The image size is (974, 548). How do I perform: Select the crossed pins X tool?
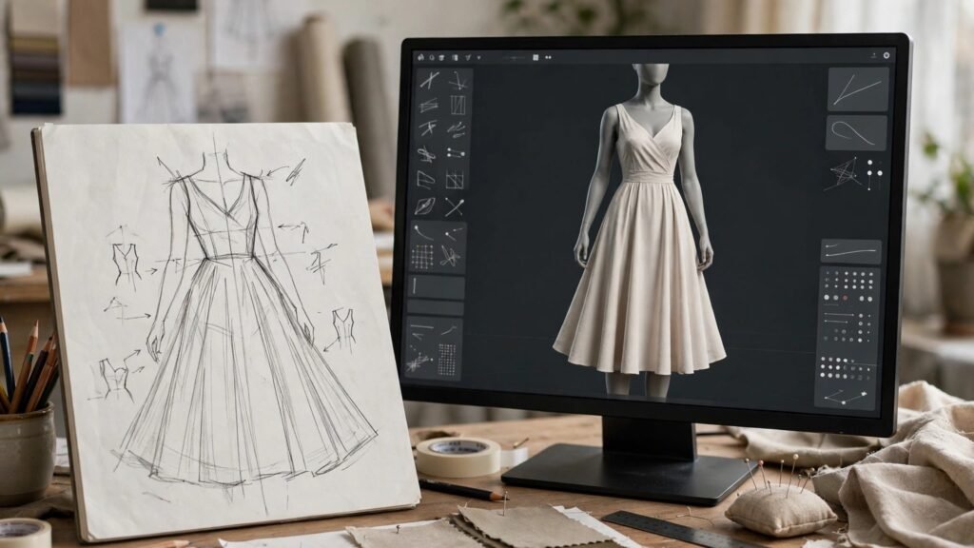(x=454, y=206)
